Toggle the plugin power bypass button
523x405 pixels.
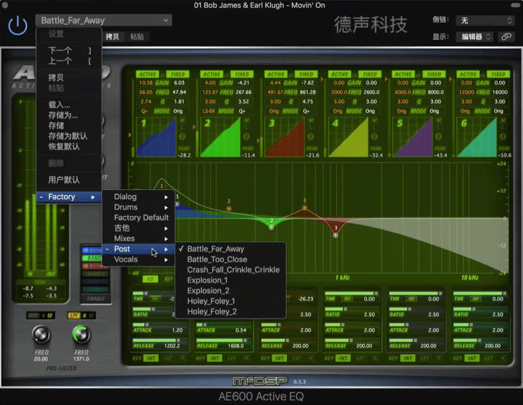(x=18, y=26)
